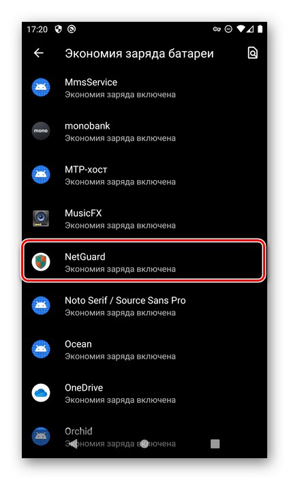Click the MmsService Android icon

tap(41, 87)
